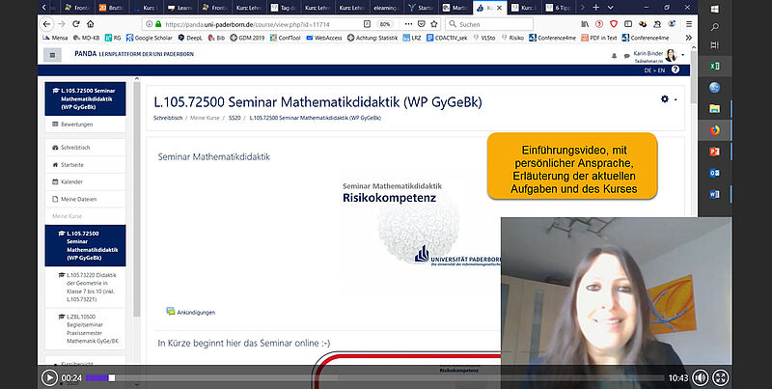Open Bewertungen in the sidebar

coord(85,125)
